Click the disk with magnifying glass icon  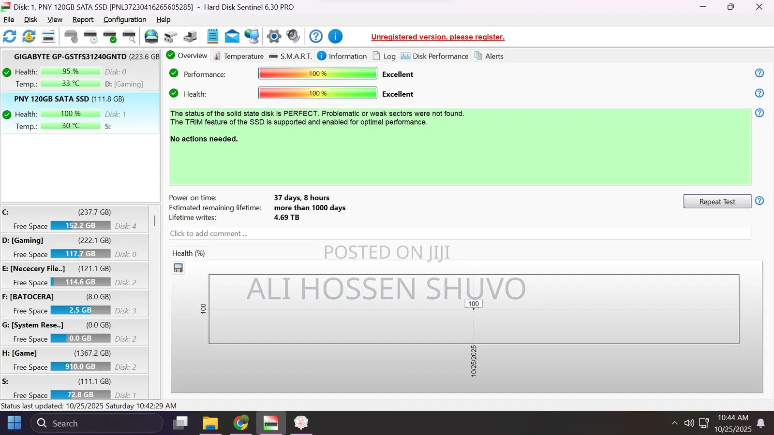[x=129, y=36]
